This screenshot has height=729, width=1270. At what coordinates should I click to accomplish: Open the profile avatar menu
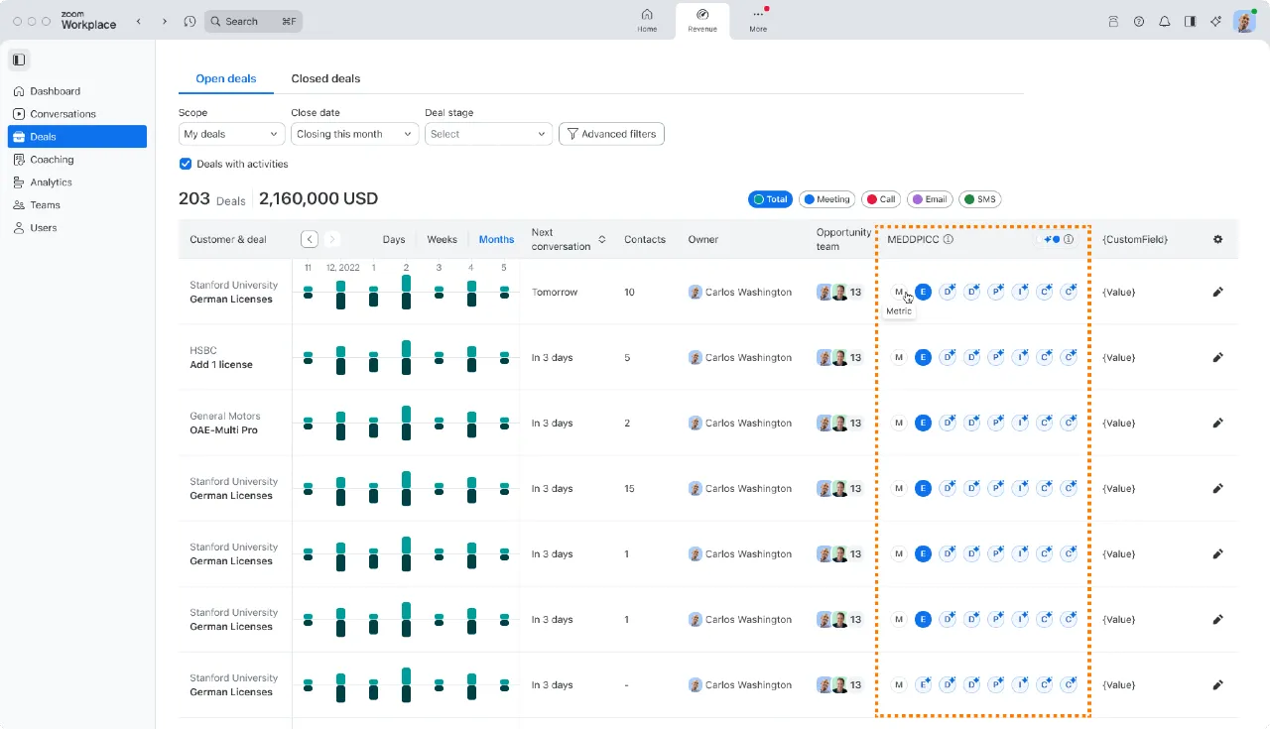(x=1244, y=21)
